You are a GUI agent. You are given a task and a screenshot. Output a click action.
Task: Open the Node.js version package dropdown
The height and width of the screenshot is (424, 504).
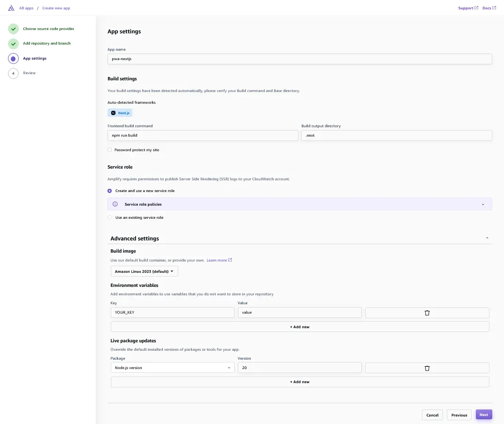pyautogui.click(x=172, y=368)
